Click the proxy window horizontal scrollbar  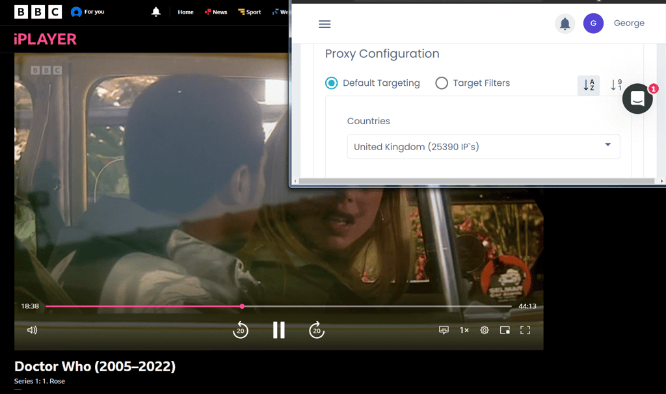(477, 181)
